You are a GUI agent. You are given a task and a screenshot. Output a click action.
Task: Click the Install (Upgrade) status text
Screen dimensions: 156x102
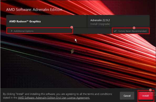coord(100,24)
